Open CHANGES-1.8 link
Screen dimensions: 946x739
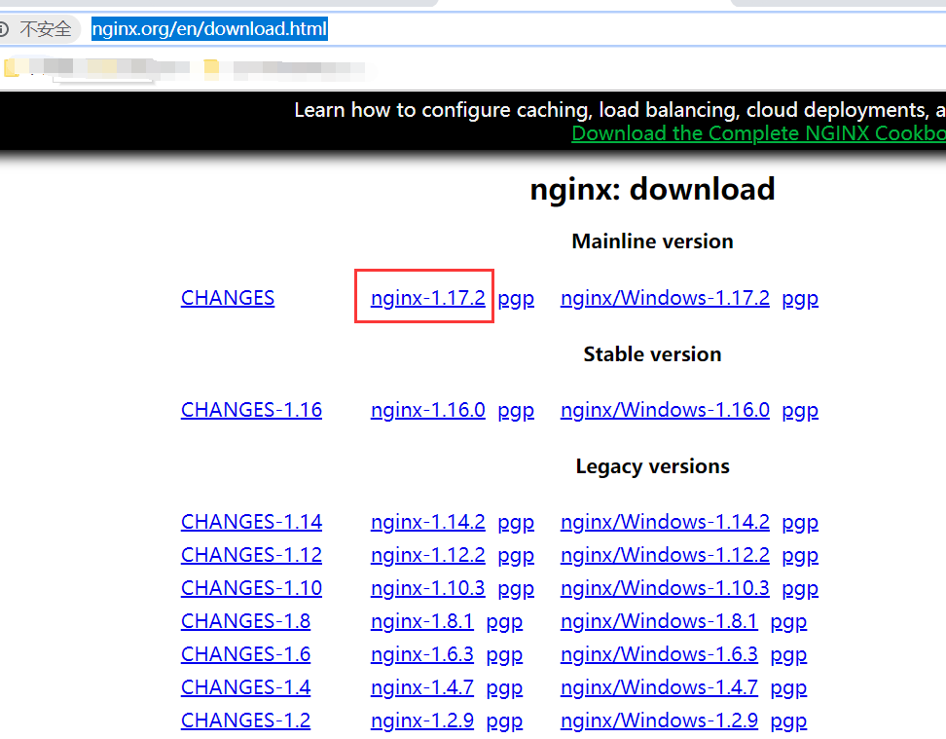[245, 622]
